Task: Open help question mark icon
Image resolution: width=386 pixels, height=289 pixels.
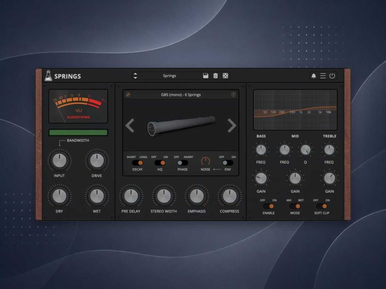Action: point(233,94)
